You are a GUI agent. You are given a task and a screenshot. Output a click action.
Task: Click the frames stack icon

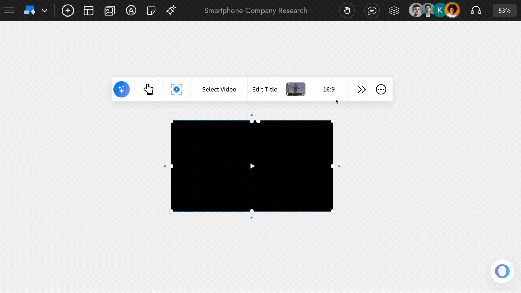point(394,10)
